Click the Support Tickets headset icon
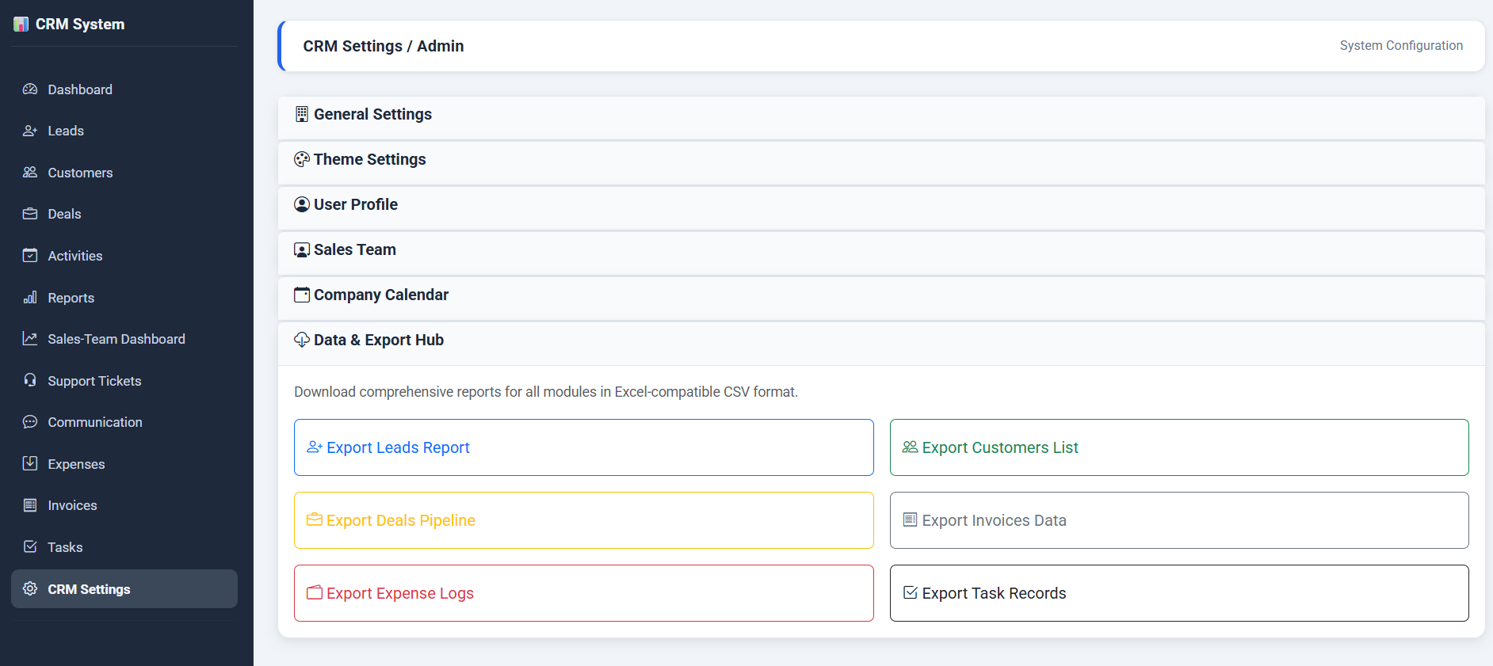This screenshot has height=666, width=1493. point(30,381)
